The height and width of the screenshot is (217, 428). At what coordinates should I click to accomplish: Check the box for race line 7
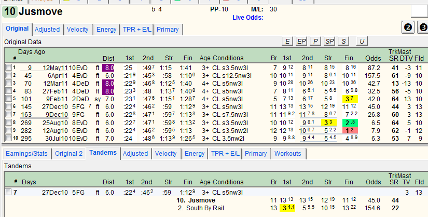(9, 114)
